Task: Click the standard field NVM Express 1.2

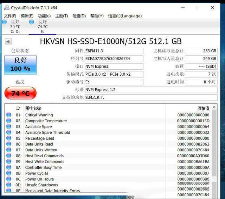Action: tap(151, 90)
